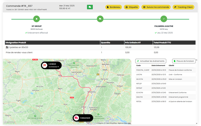Open the Bordereau document
Screen dimensions: 201x126
click(114, 7)
